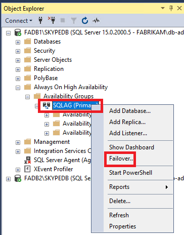Click the Replication folder icon
Screen dimensions: 184x235
coord(27,69)
